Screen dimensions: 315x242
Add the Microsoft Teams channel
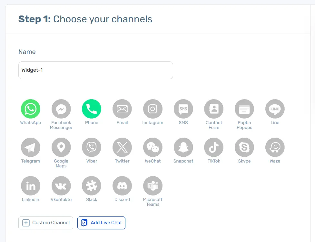coord(153,186)
